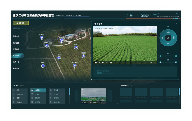Open the 环境监测 menu item

(16, 49)
